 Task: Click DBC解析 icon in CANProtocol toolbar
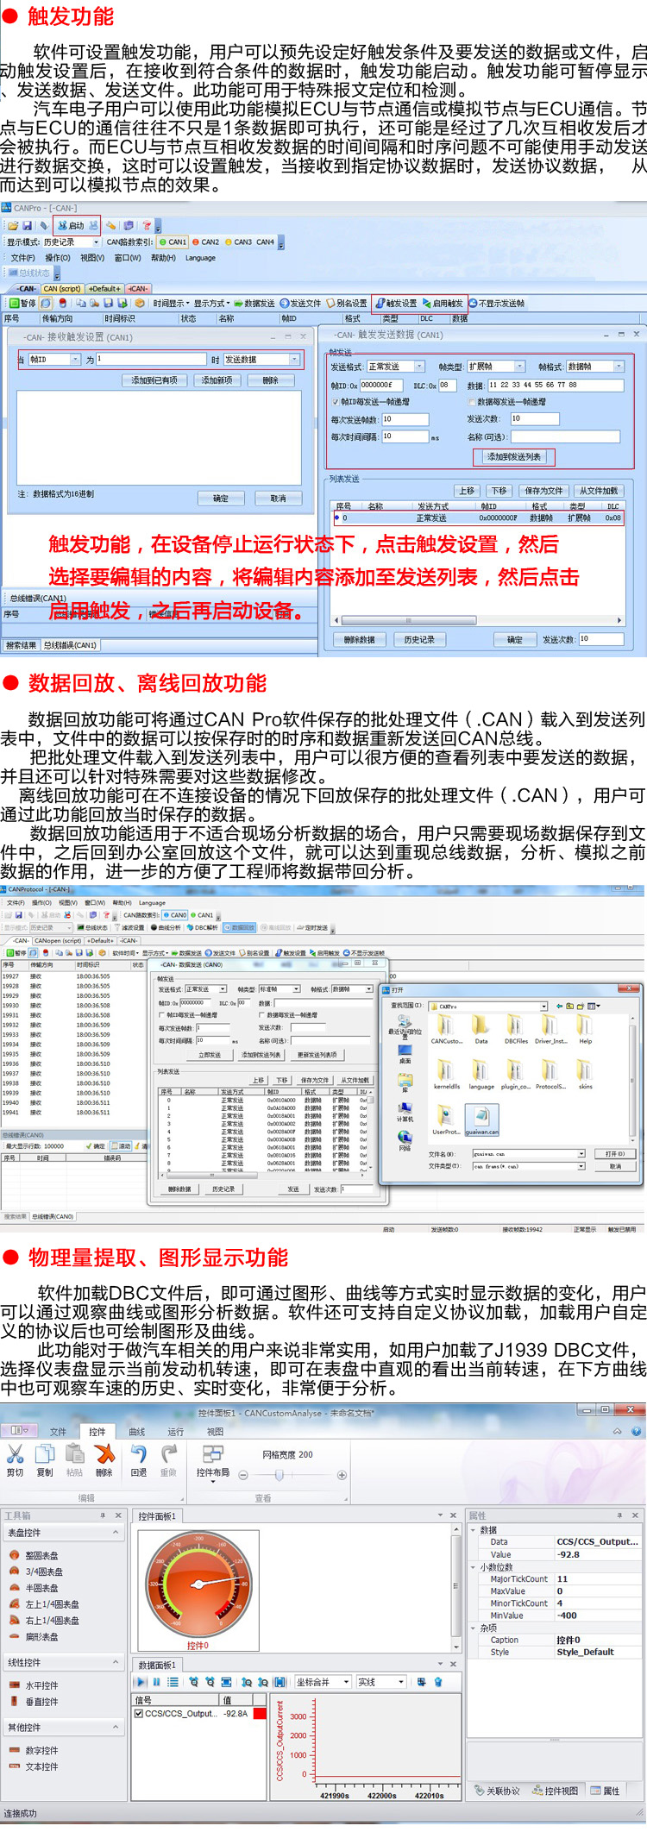202,927
